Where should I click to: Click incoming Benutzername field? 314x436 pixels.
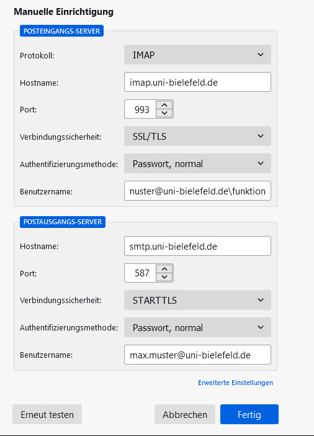(197, 191)
